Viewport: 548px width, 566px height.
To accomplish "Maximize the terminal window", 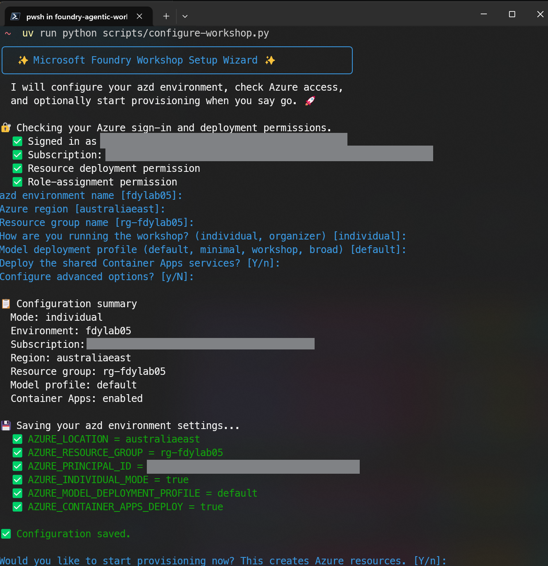I will click(x=512, y=14).
